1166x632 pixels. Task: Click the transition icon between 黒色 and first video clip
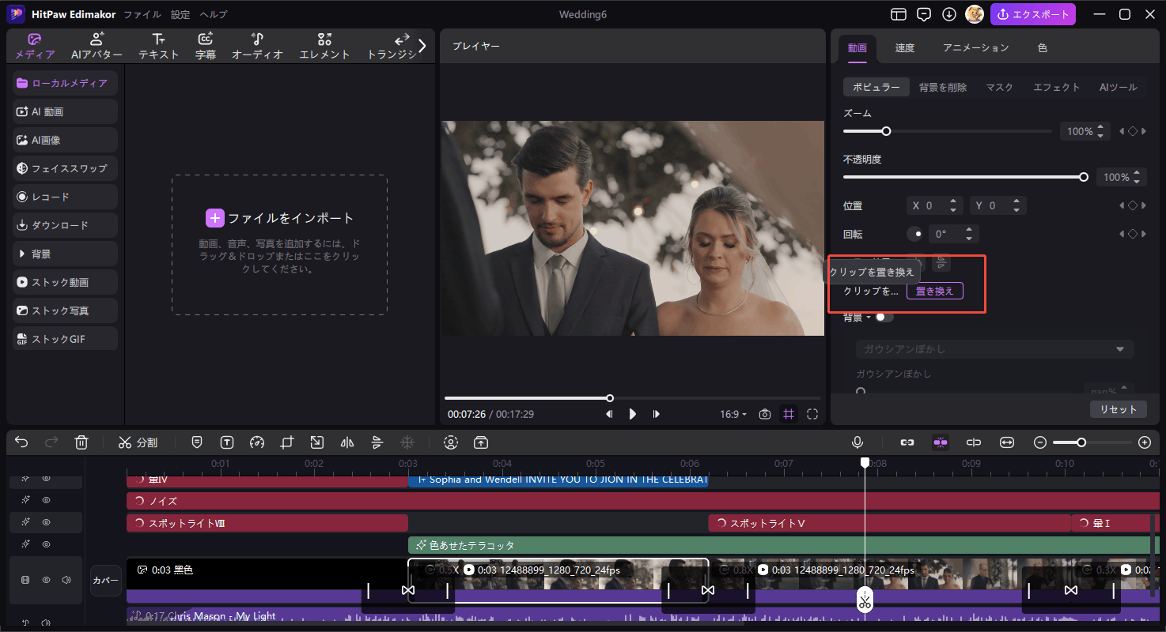tap(408, 590)
